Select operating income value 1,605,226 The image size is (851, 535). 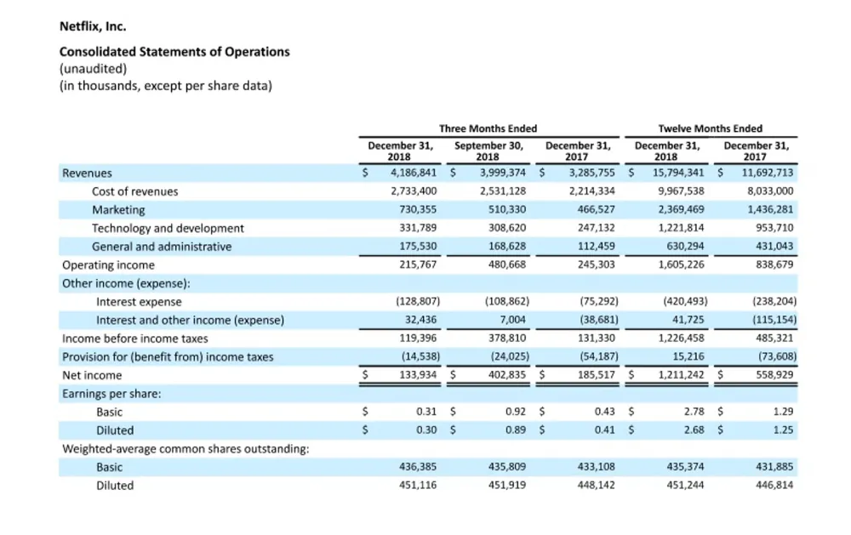tap(681, 265)
